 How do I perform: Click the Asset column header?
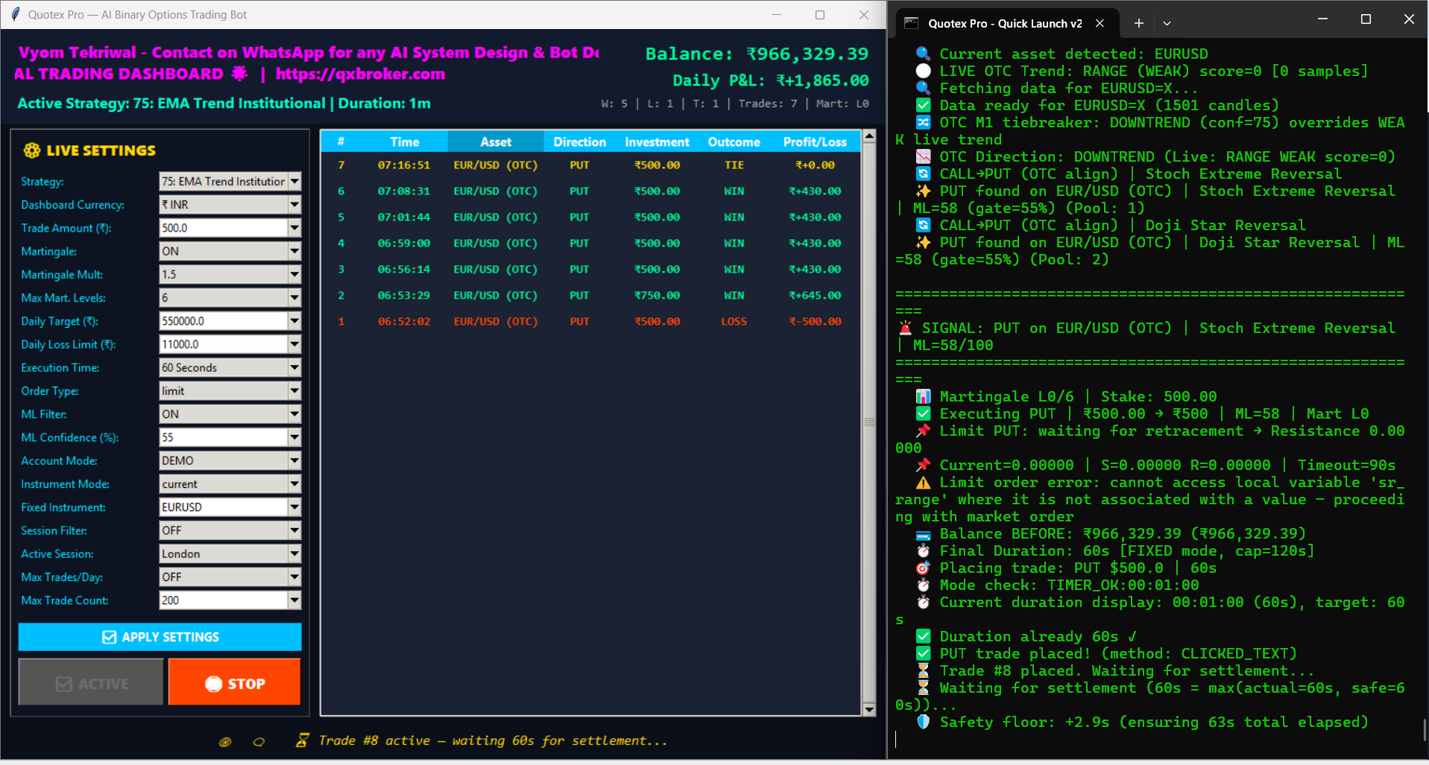pyautogui.click(x=496, y=142)
